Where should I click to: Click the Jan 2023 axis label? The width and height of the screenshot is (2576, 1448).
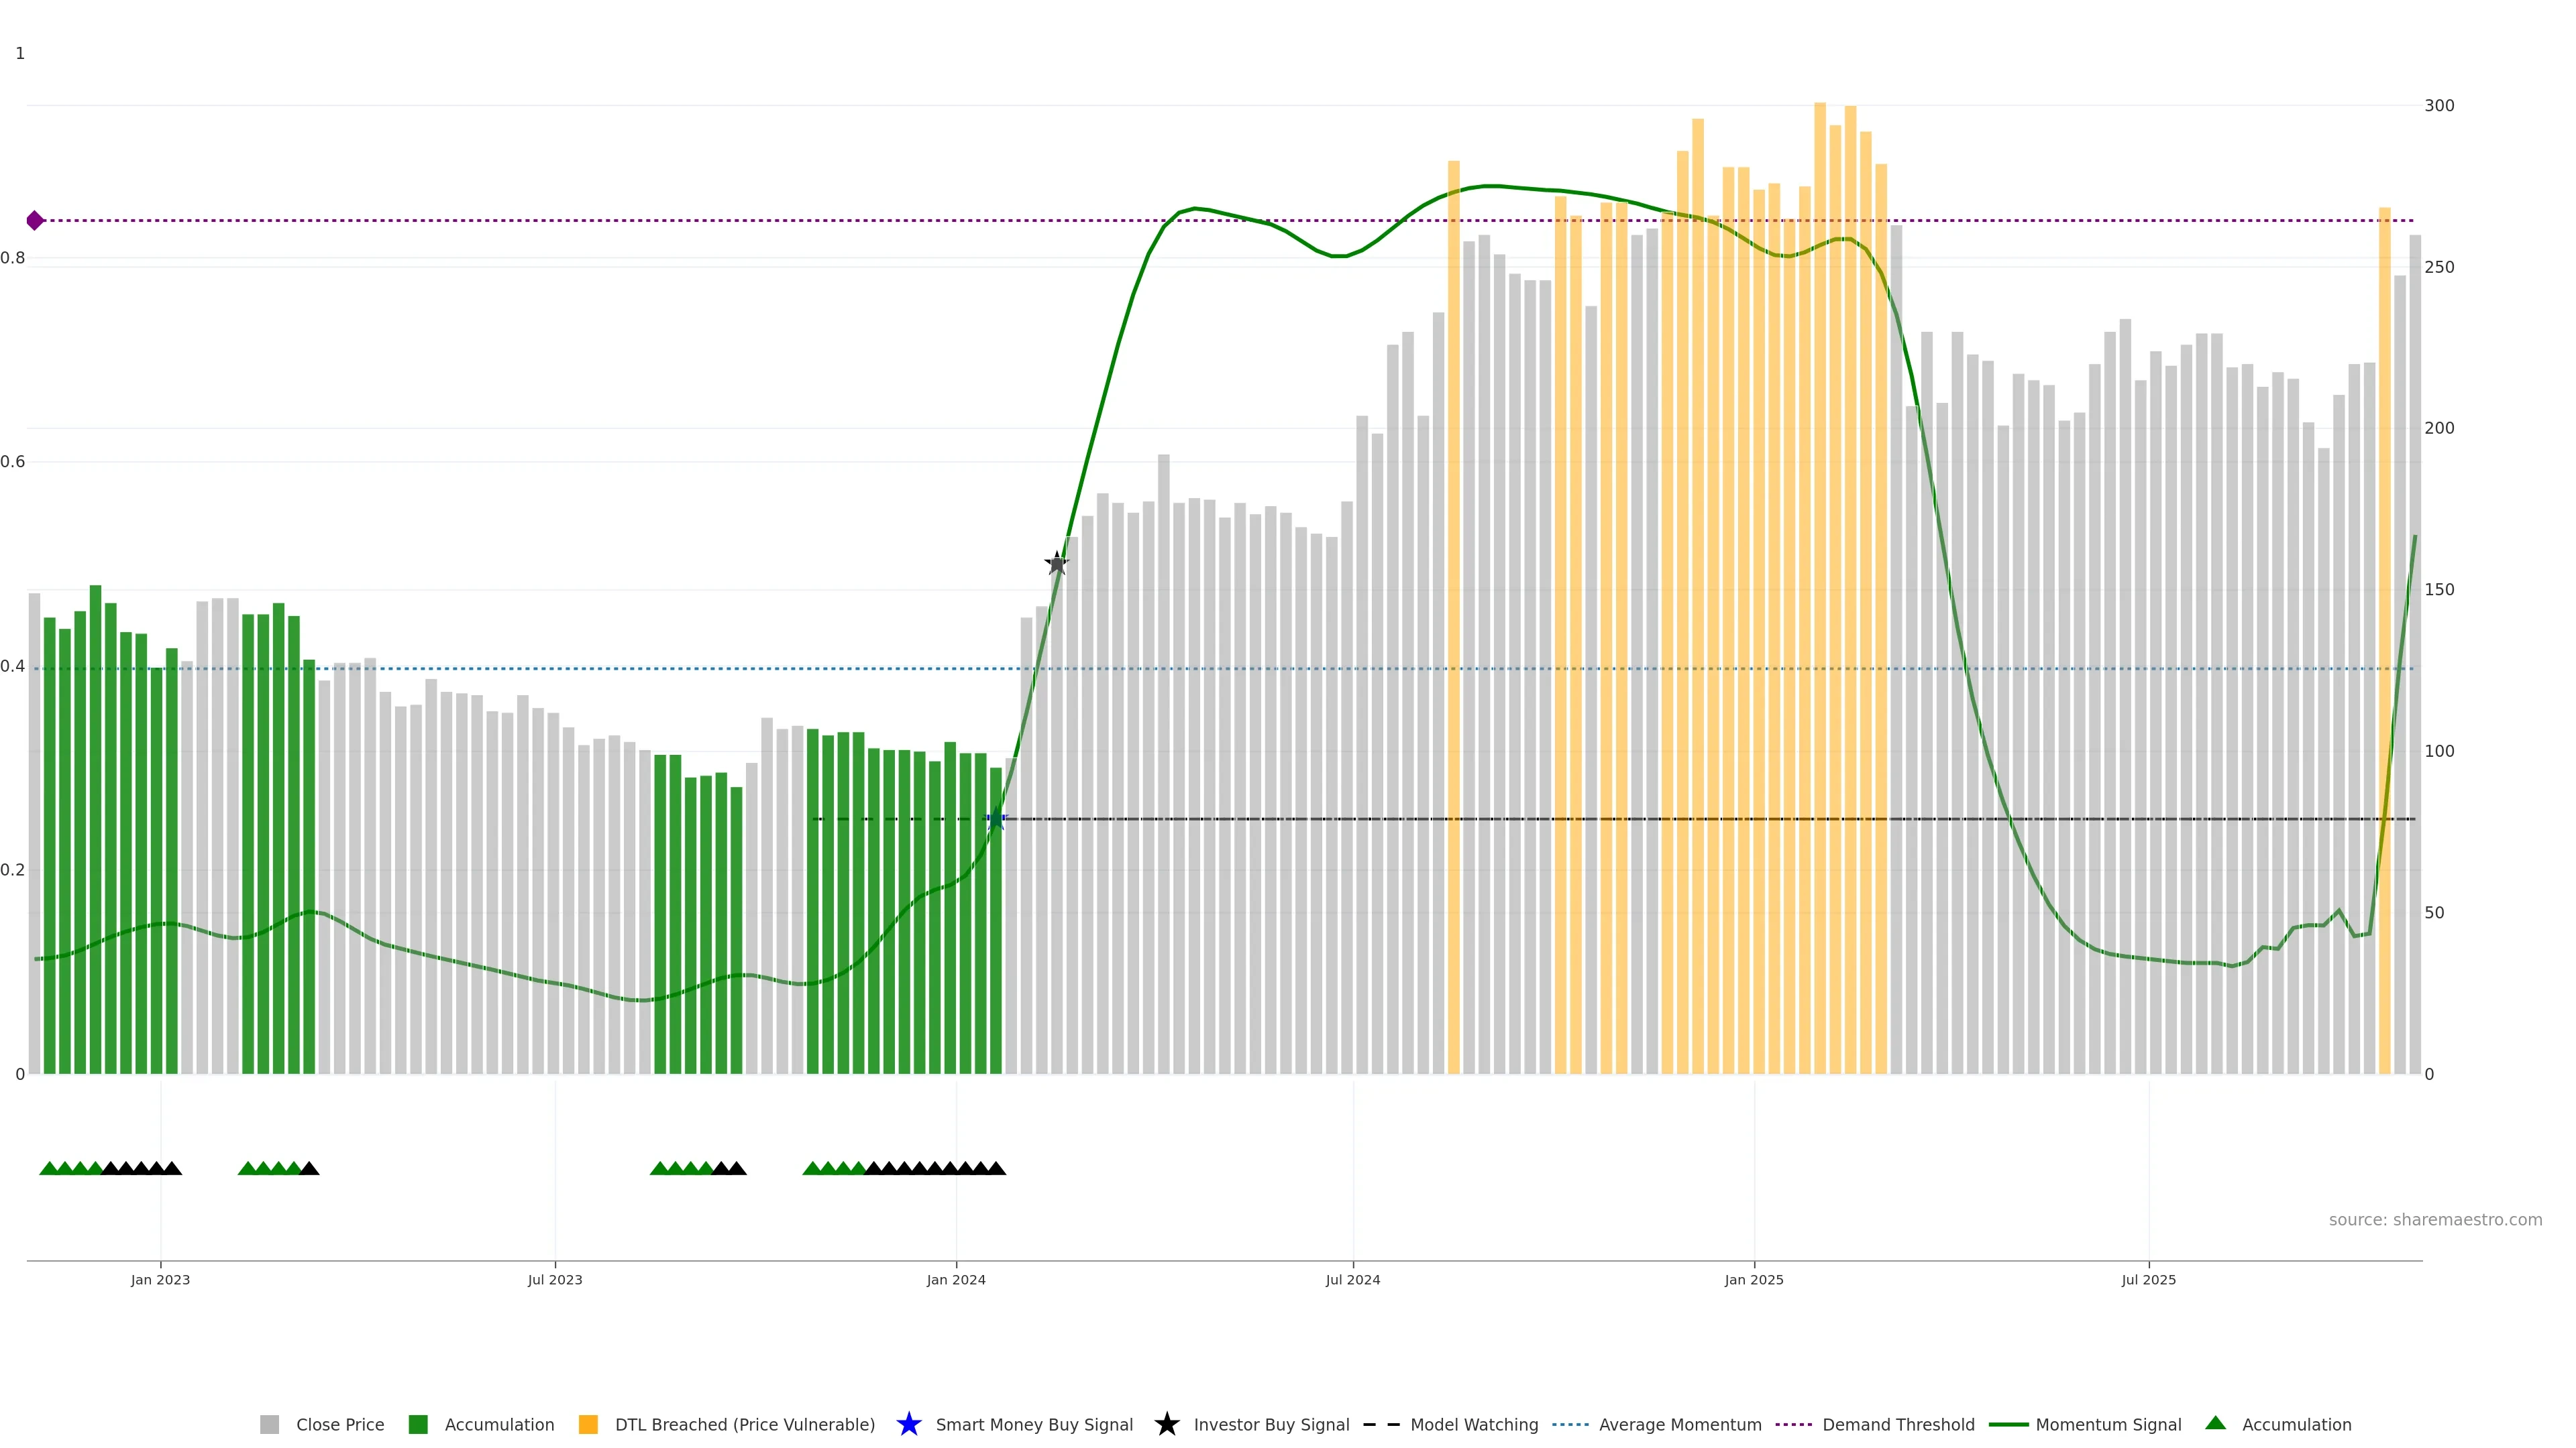click(x=160, y=1279)
